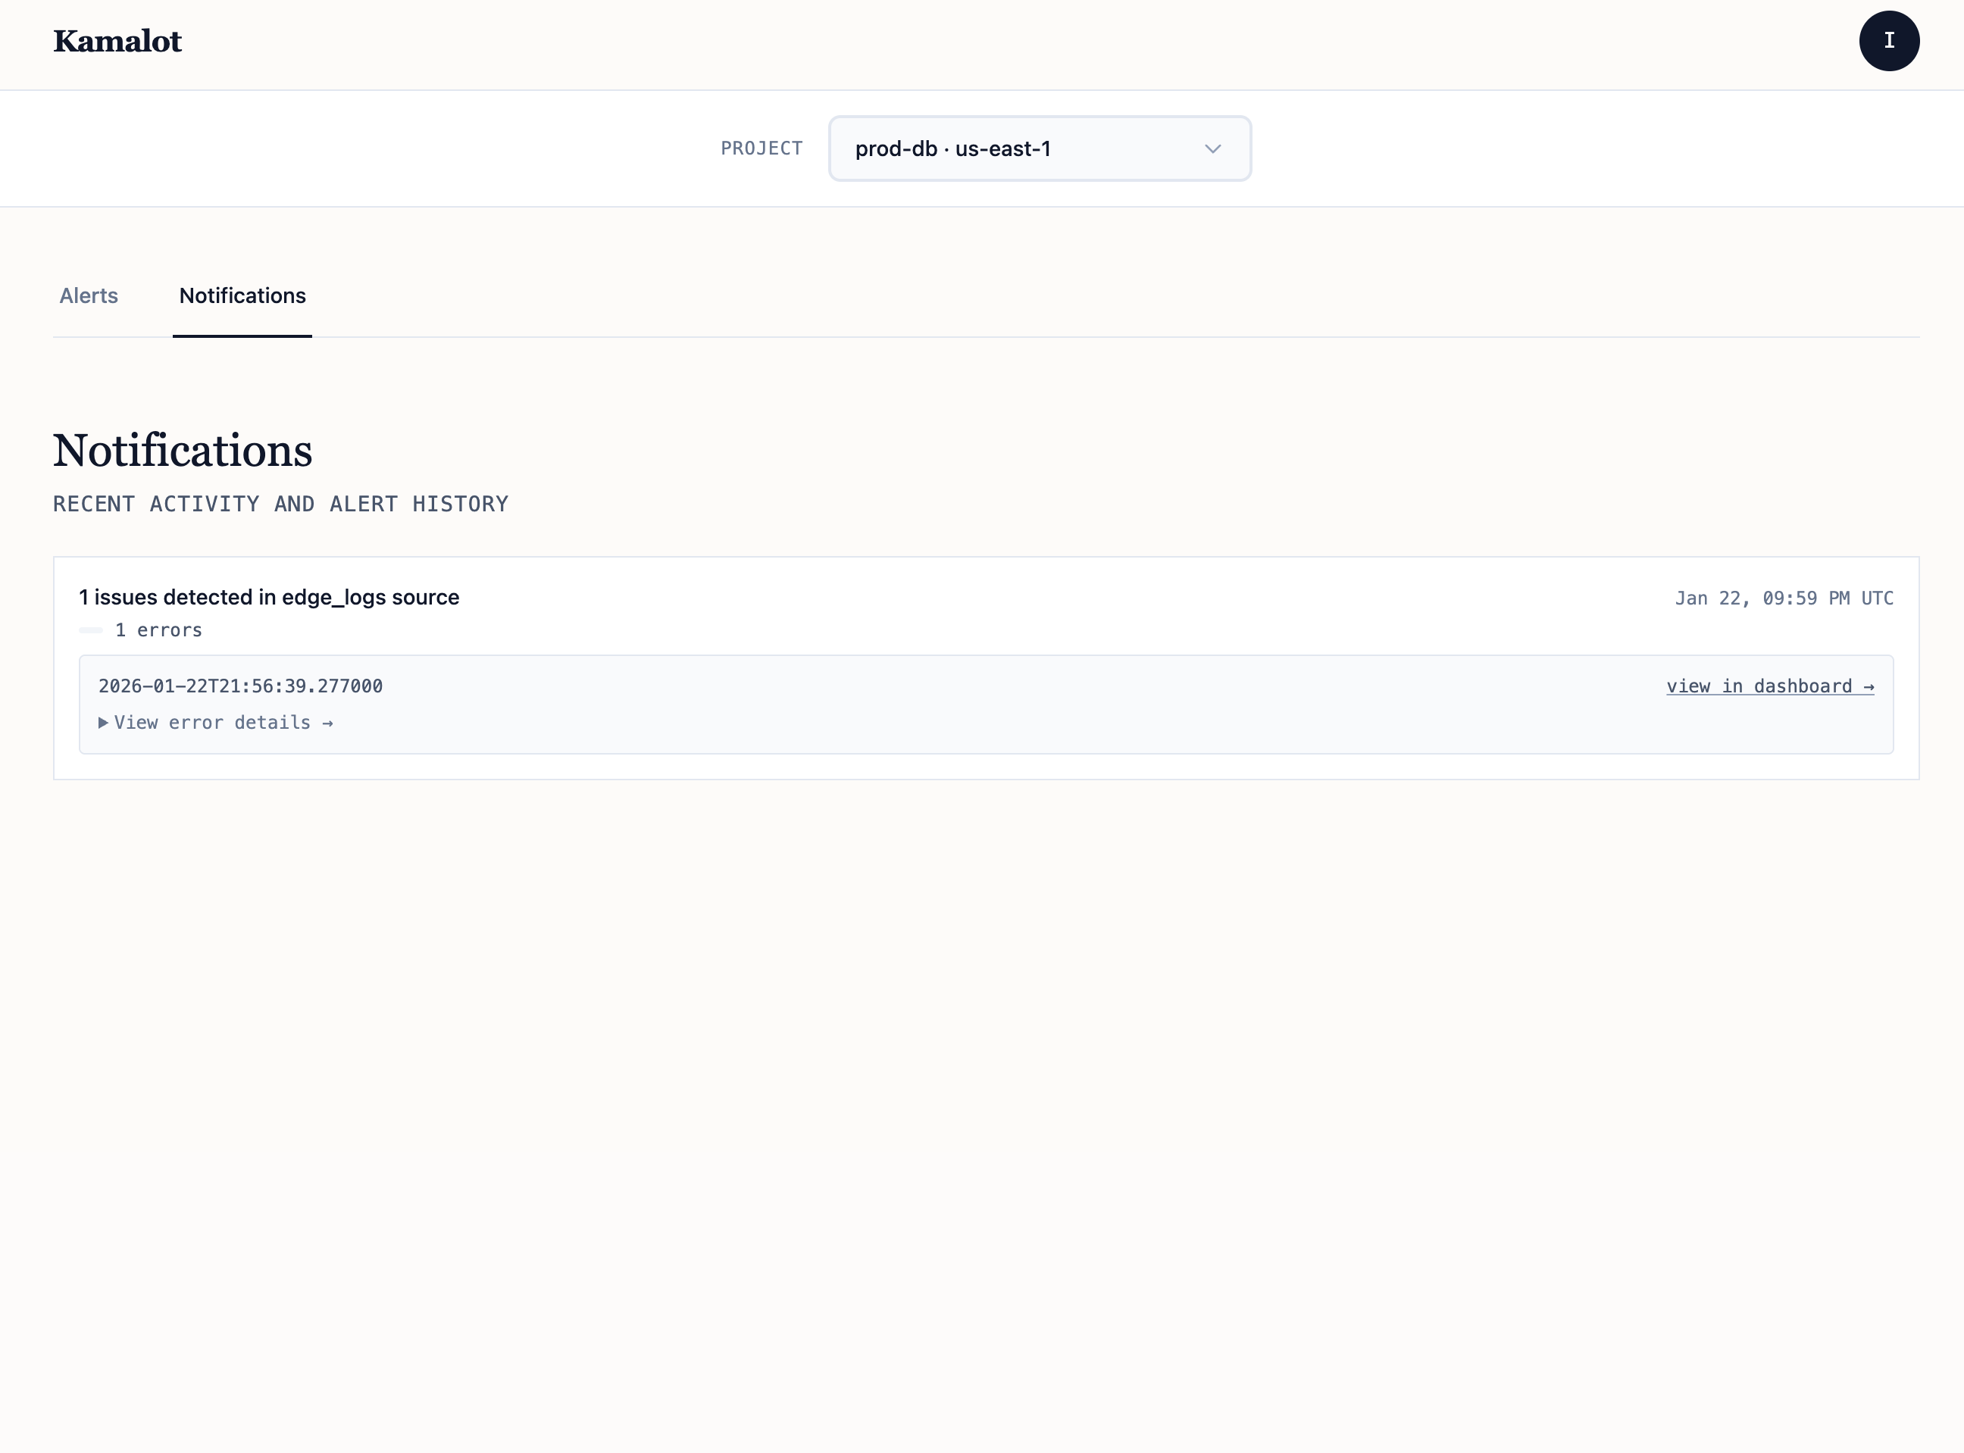Open the prod-db · us-east-1 project dropdown
Viewport: 1964px width, 1453px height.
coord(1038,148)
